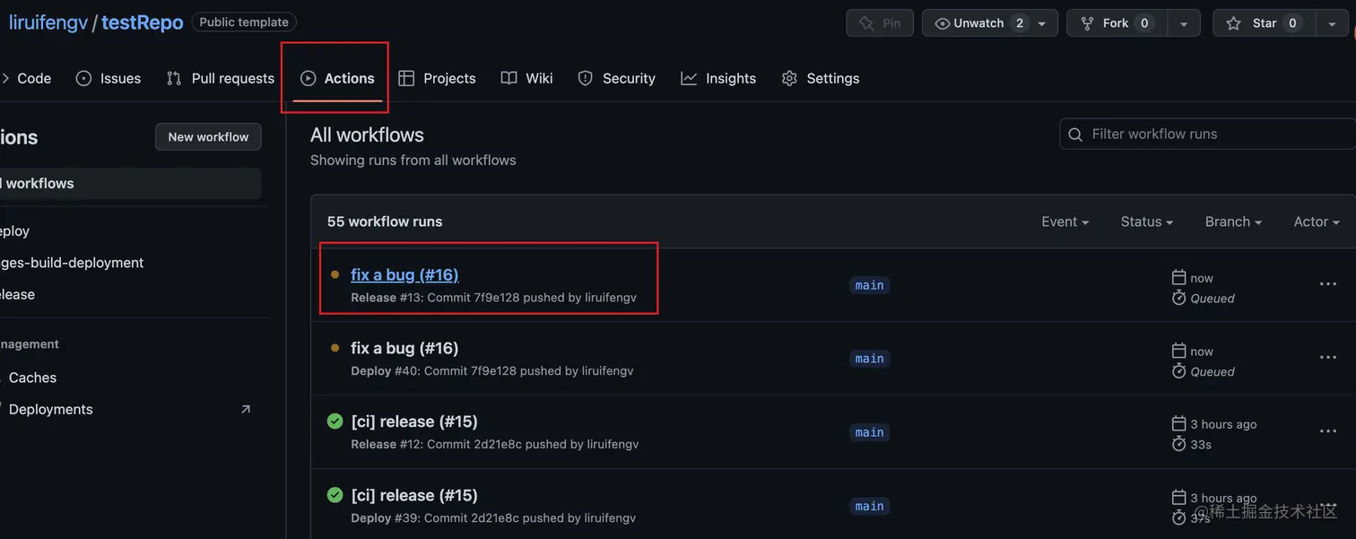Switch to the Code tab

point(27,78)
